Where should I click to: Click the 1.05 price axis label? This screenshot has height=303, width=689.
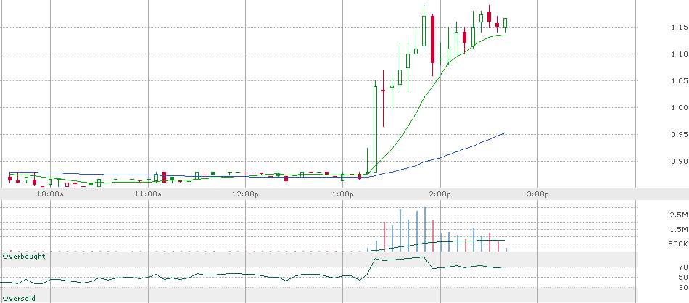679,80
